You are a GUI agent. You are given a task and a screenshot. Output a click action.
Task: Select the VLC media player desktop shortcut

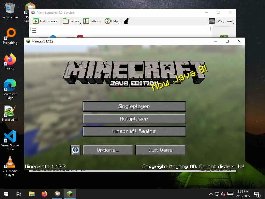click(x=10, y=167)
